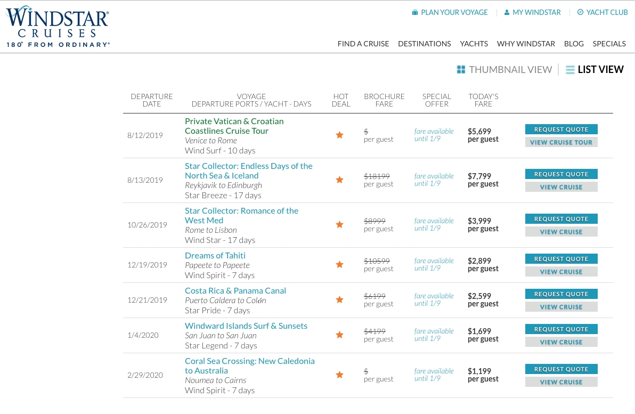Click special offer text for 2/29/2020 departure
The image size is (635, 414).
(x=434, y=375)
